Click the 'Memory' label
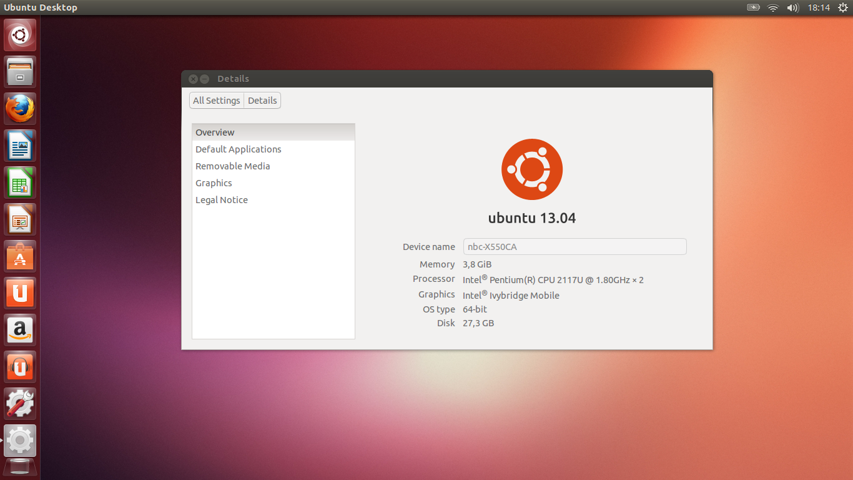 437,264
